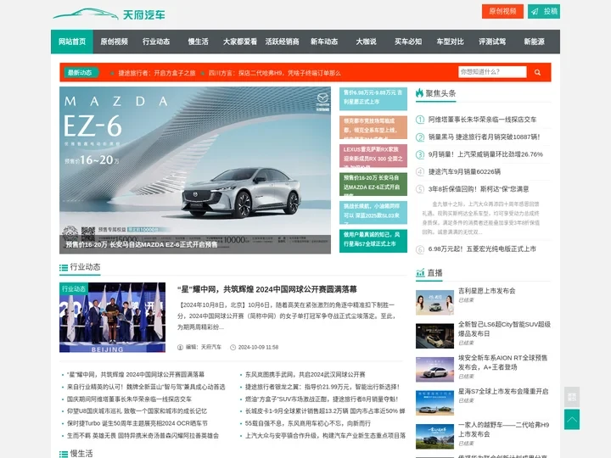Click the number 6 circle headline icon
The width and height of the screenshot is (611, 458).
click(420, 249)
